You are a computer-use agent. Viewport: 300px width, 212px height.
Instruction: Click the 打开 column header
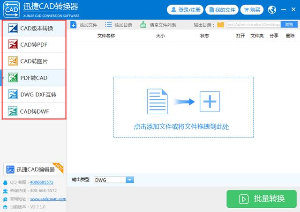tap(240, 36)
